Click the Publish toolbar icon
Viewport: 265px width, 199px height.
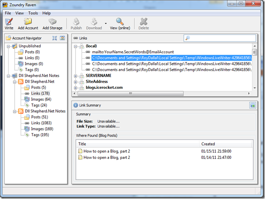point(76,22)
